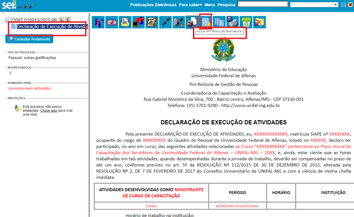Click the HORÁRIO table header cell

281,193
